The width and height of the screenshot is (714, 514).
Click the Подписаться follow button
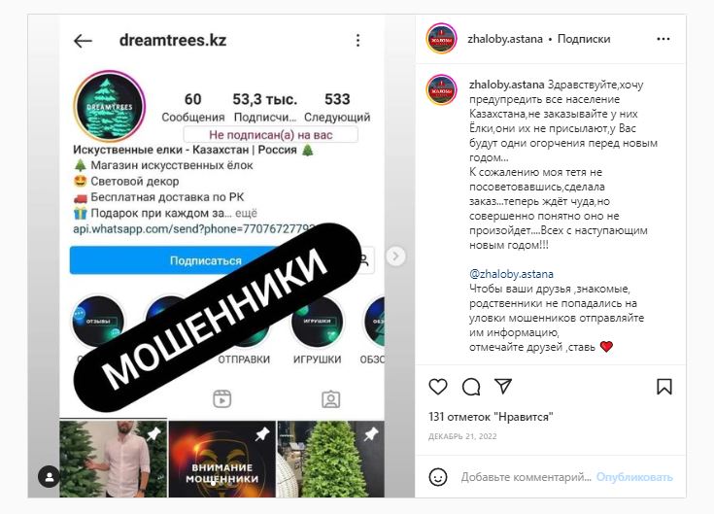(x=205, y=260)
